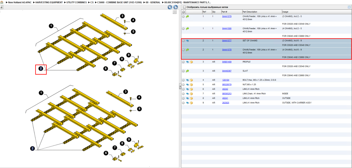Click the box icon for PROFILE part 84981409
Screen dimensions: 352x168
pyautogui.click(x=191, y=62)
